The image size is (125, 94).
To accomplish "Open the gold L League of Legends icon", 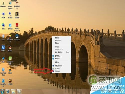I will (x=17, y=15).
